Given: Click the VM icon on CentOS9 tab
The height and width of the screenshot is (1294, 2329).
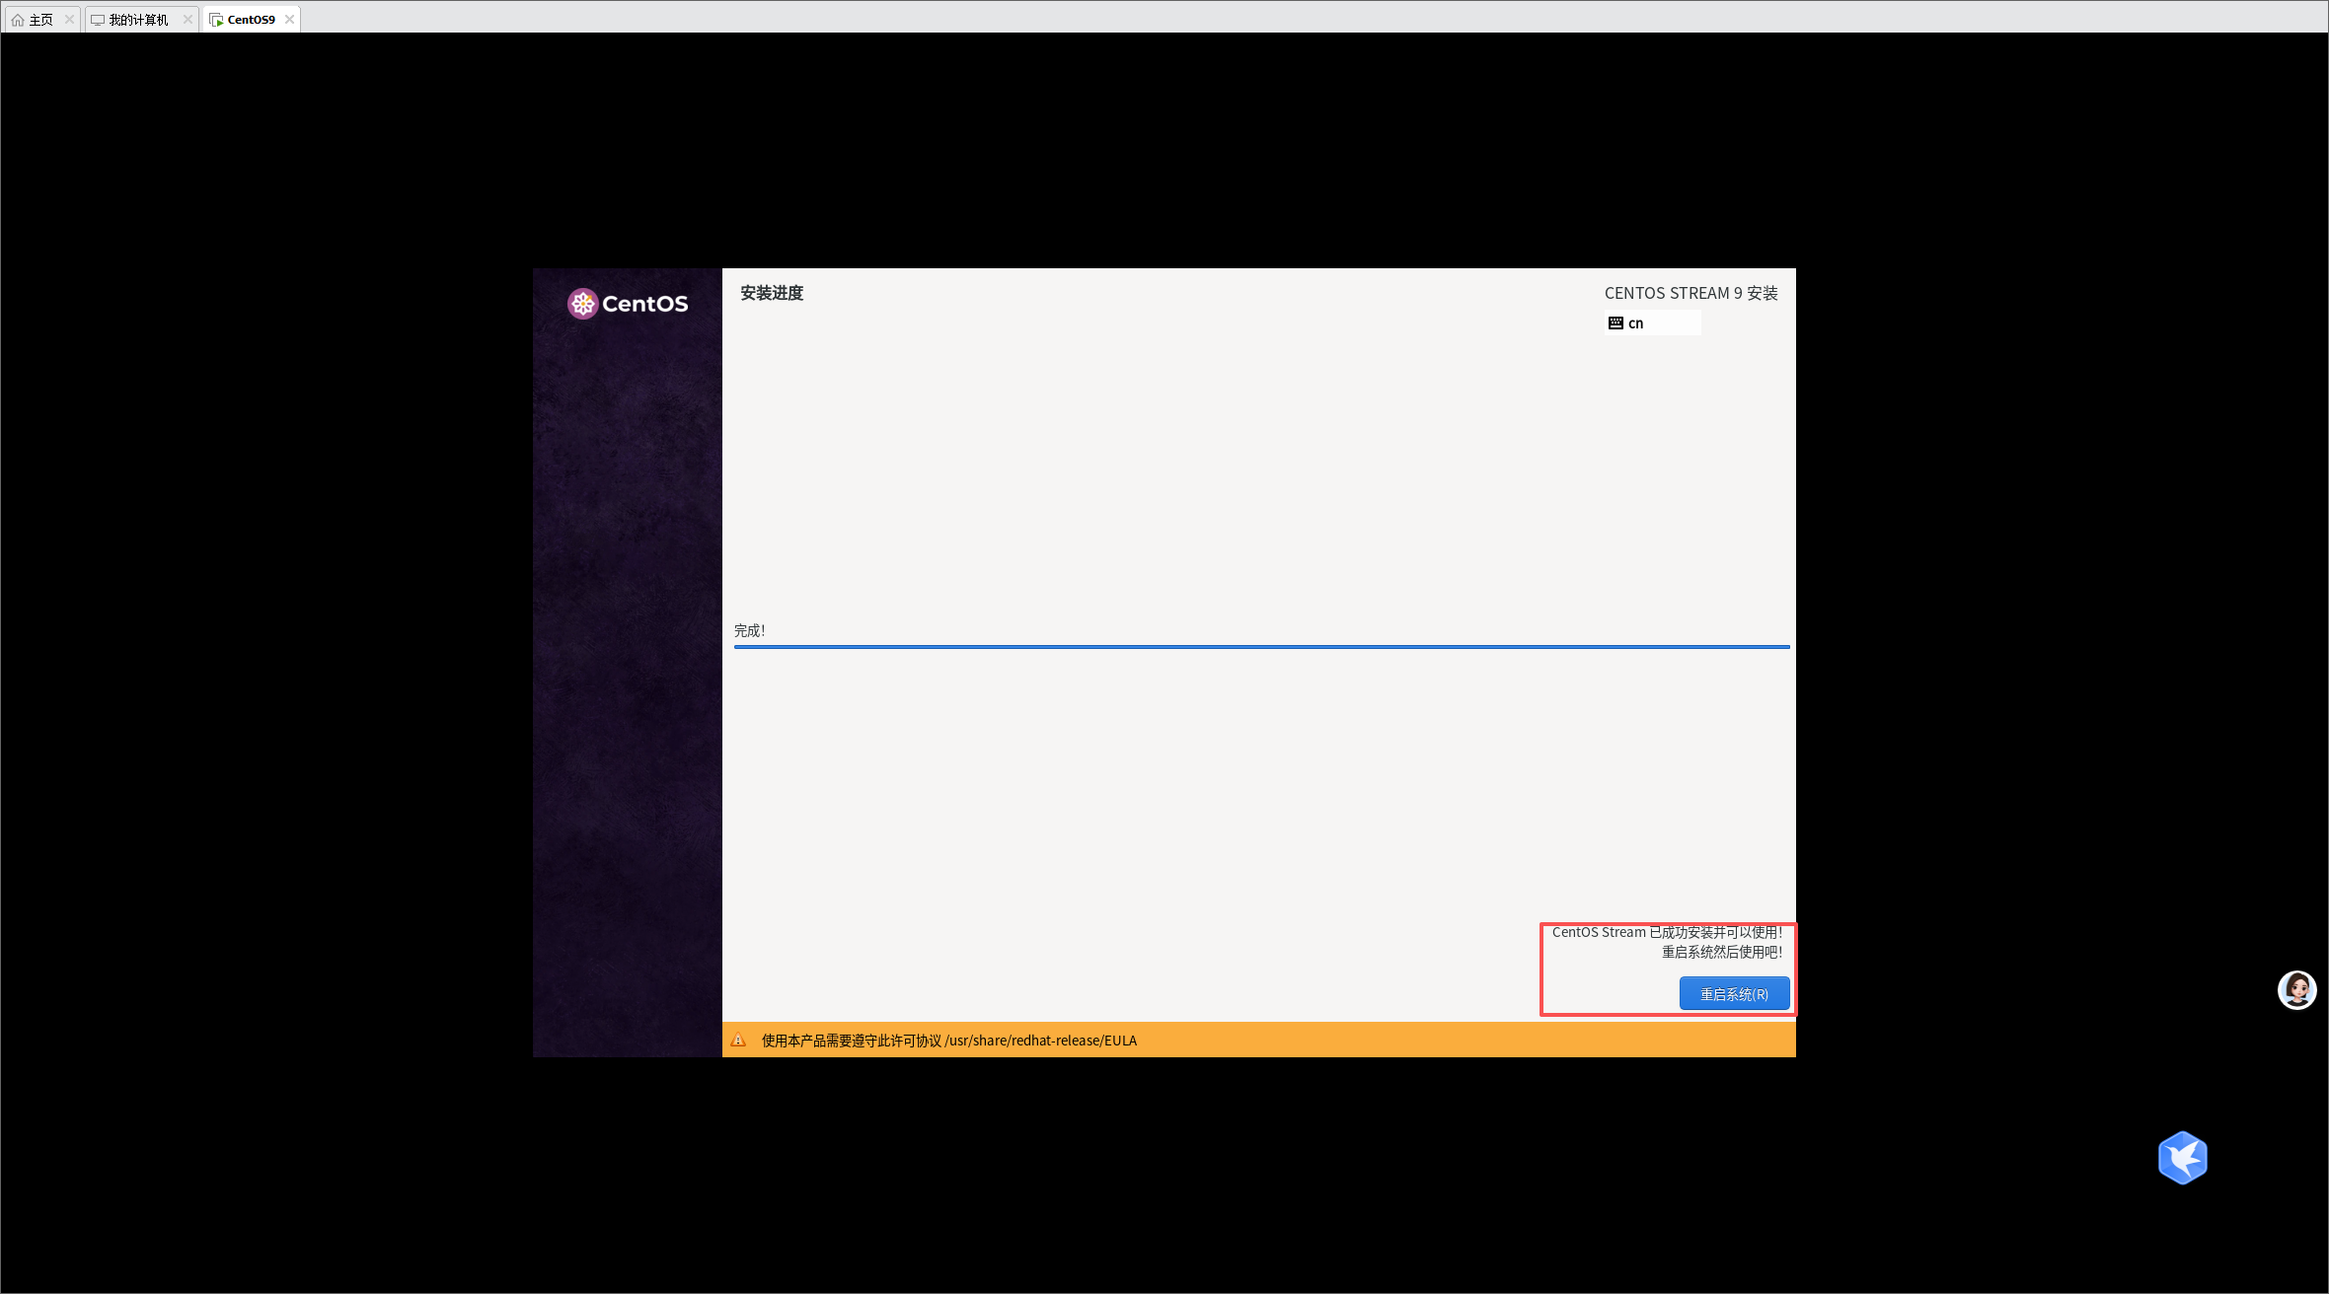Looking at the screenshot, I should [x=216, y=20].
